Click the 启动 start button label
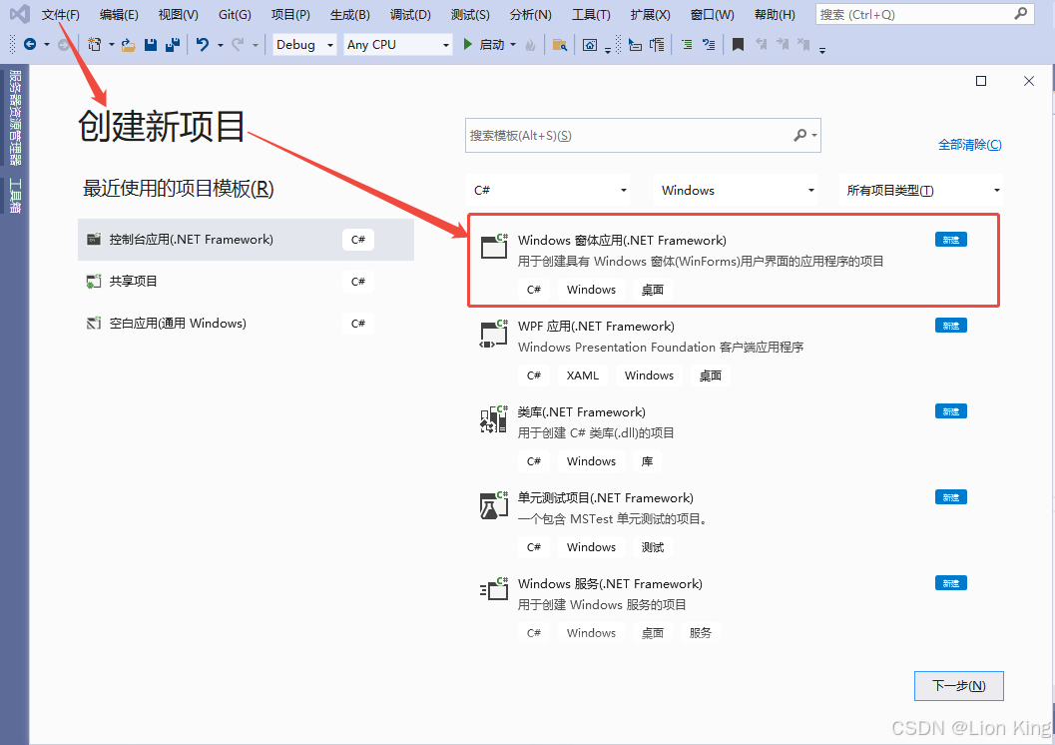The image size is (1055, 745). (492, 45)
